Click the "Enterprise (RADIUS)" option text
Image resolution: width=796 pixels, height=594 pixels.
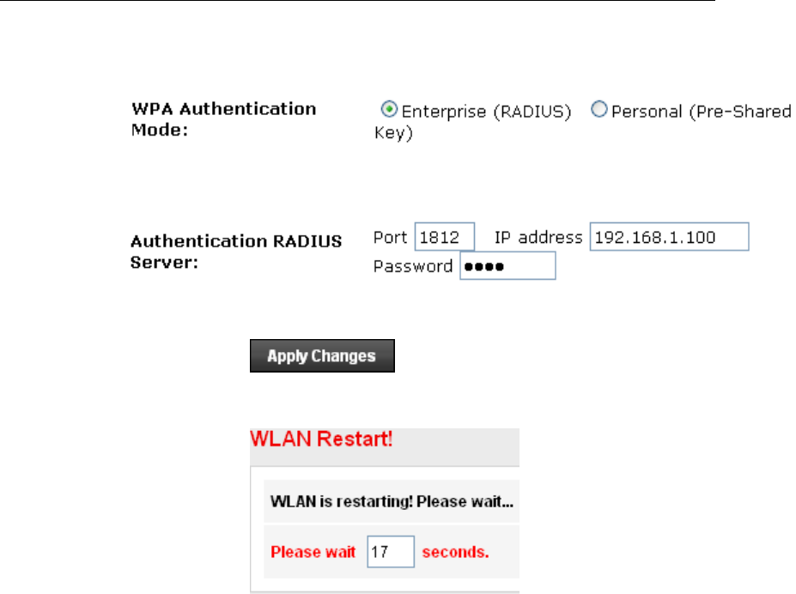pyautogui.click(x=487, y=112)
